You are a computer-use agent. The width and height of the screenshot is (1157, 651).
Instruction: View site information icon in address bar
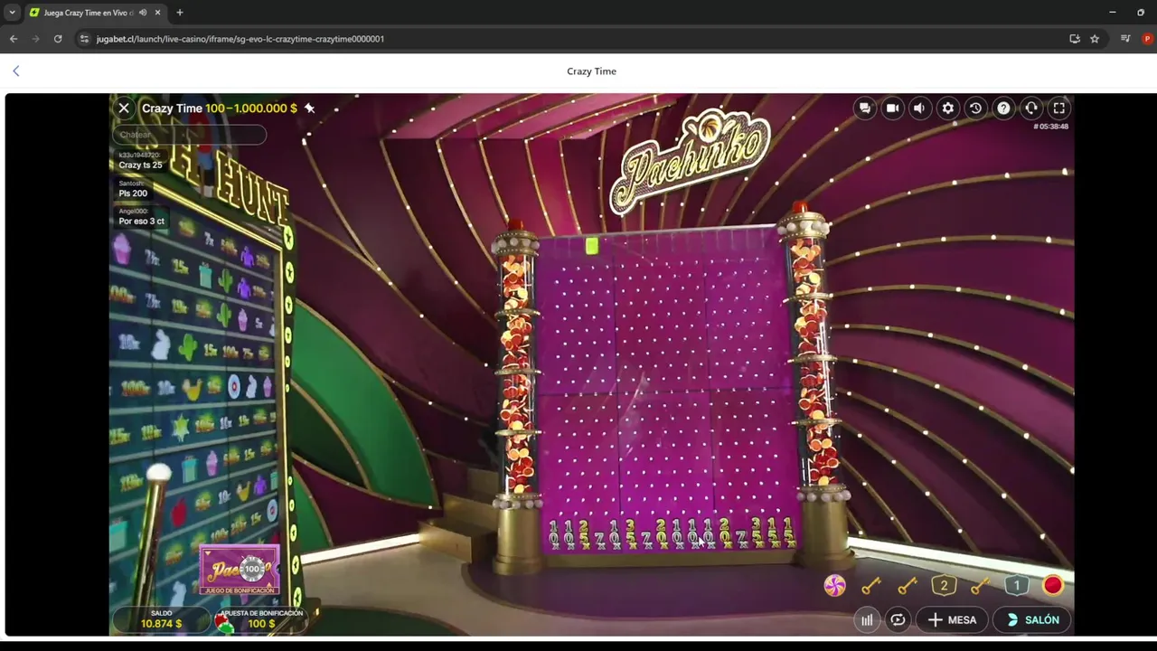pos(84,39)
